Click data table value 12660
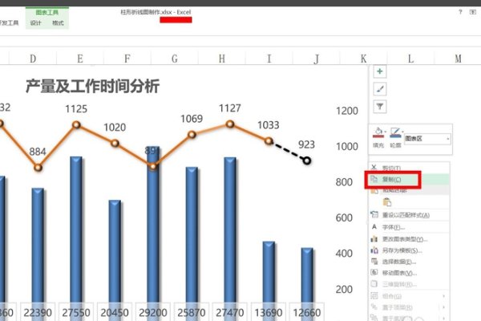This screenshot has height=321, width=481. (307, 313)
